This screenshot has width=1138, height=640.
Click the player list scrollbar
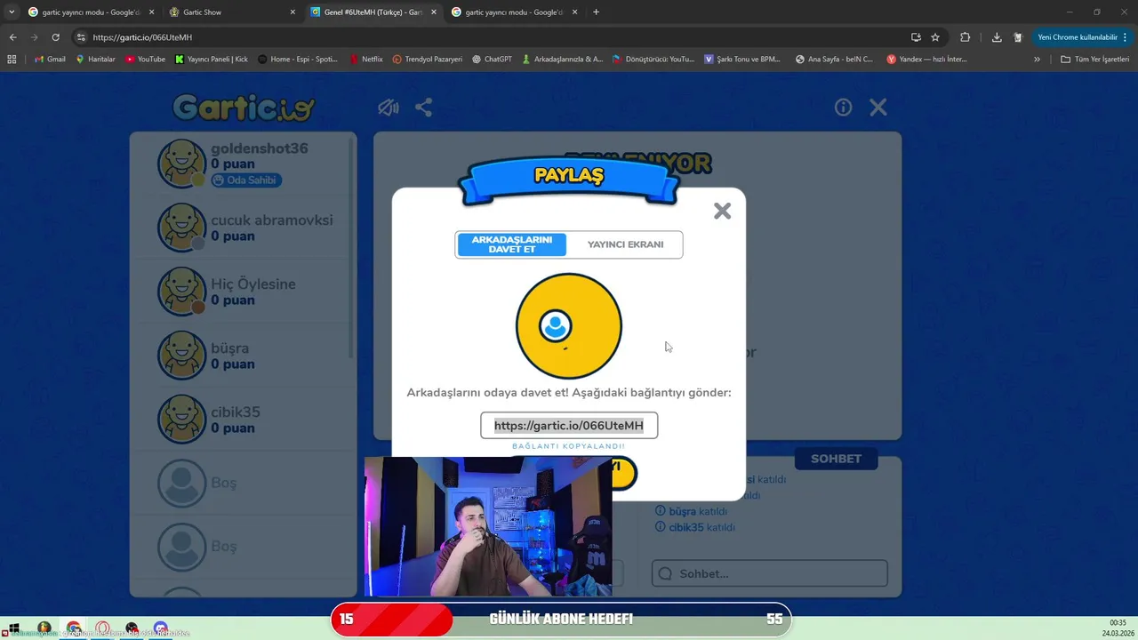pos(353,249)
